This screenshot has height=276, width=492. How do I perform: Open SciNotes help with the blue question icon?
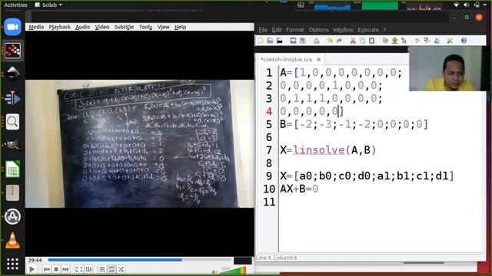[x=464, y=41]
